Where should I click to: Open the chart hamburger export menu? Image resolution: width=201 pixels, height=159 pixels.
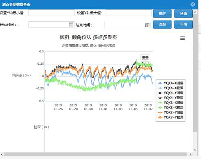(182, 38)
